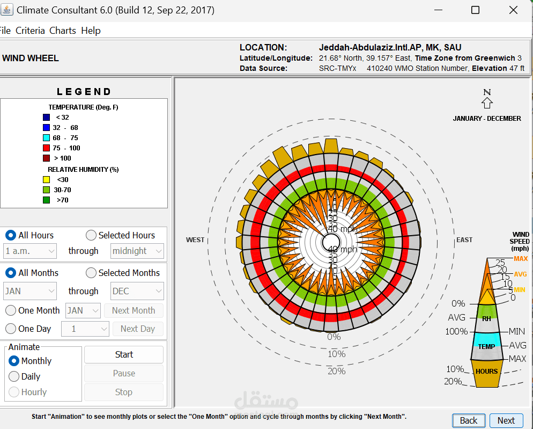Screen dimensions: 533x429
Task: Click the North arrow compass icon
Action: [487, 103]
